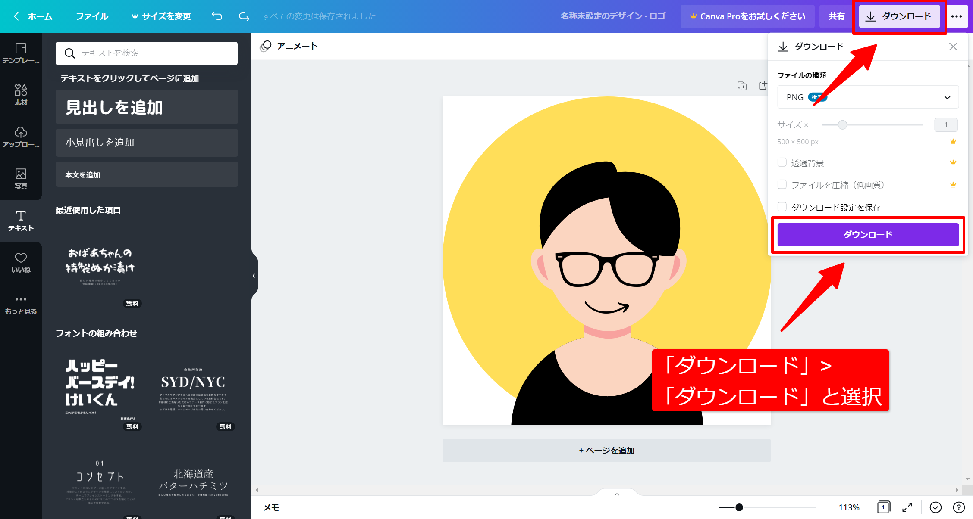The image size is (973, 519).
Task: Open the three-dot more options menu
Action: (x=957, y=16)
